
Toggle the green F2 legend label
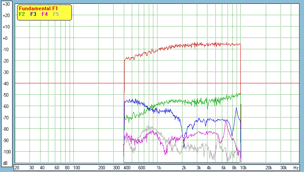[22, 14]
